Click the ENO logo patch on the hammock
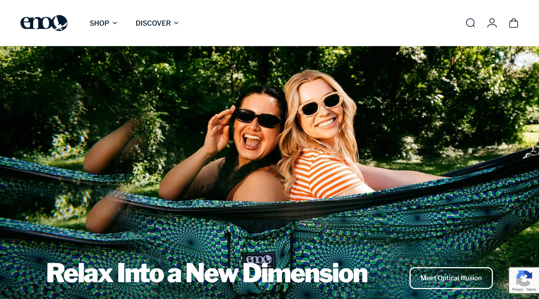The image size is (539, 299). coord(259,259)
